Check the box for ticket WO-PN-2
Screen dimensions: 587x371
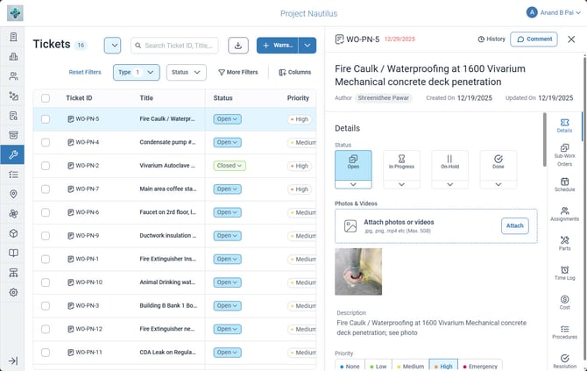(46, 166)
